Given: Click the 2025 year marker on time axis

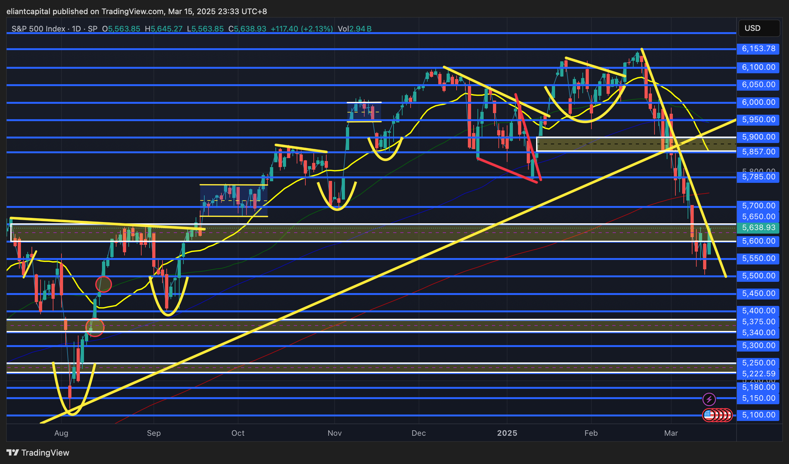Looking at the screenshot, I should tap(507, 433).
